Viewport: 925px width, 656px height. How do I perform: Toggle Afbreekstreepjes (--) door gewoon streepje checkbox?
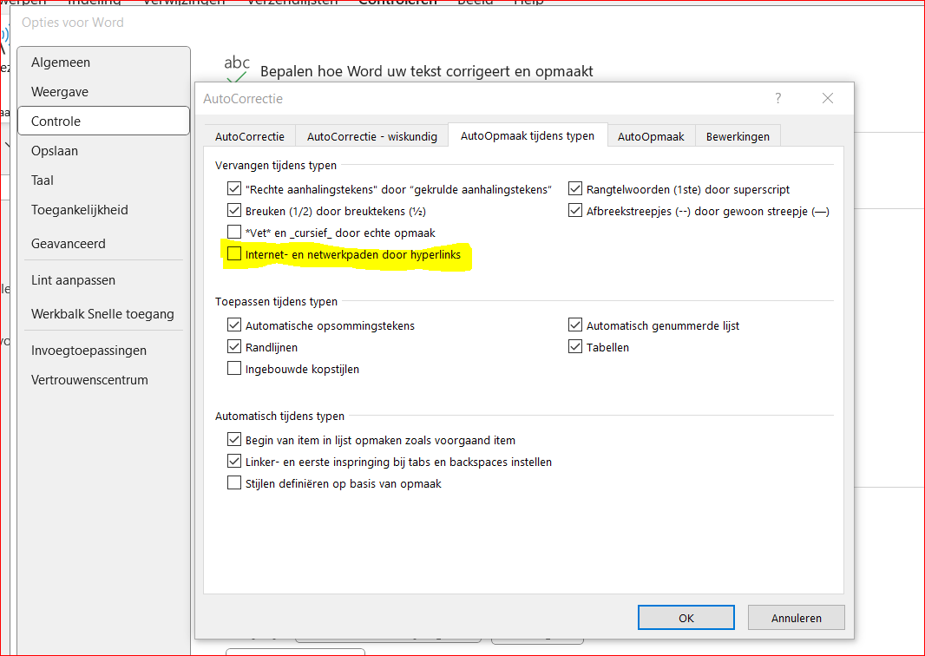pyautogui.click(x=575, y=211)
